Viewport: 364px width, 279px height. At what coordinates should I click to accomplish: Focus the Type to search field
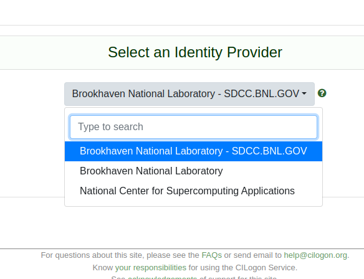pos(194,127)
